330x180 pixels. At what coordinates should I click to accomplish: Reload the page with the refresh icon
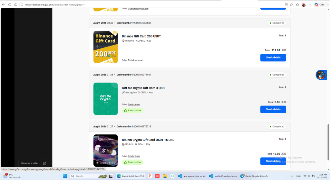[x=9, y=5]
